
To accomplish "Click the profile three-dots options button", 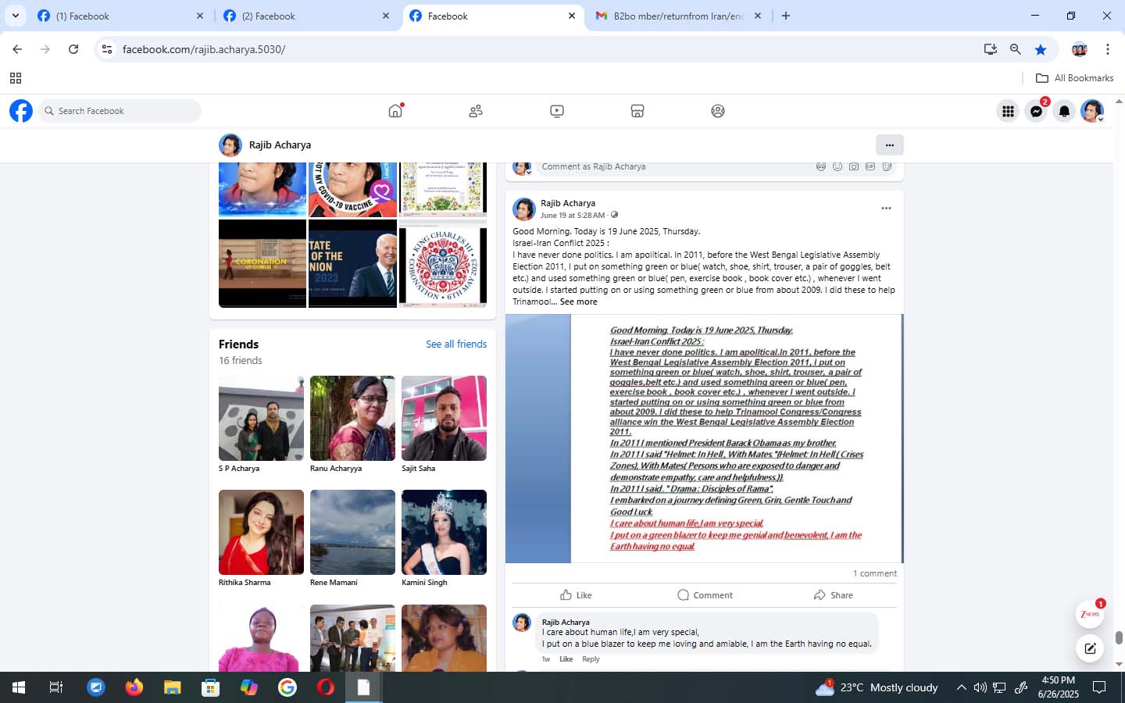I will pyautogui.click(x=889, y=145).
